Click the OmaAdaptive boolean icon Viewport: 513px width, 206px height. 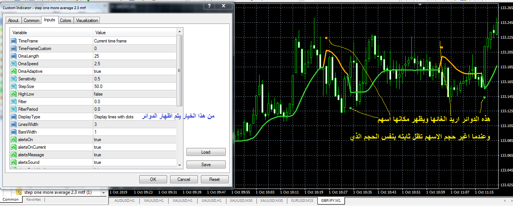click(13, 71)
